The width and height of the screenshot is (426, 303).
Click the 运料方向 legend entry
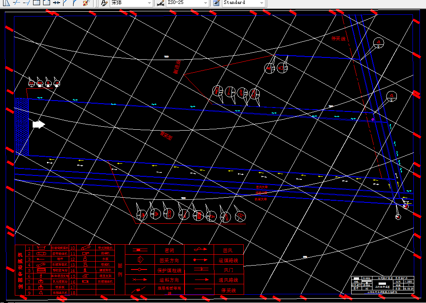coord(169,280)
